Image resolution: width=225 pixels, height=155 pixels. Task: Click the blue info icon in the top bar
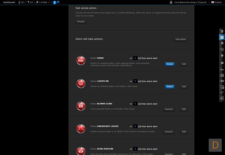[54, 2]
